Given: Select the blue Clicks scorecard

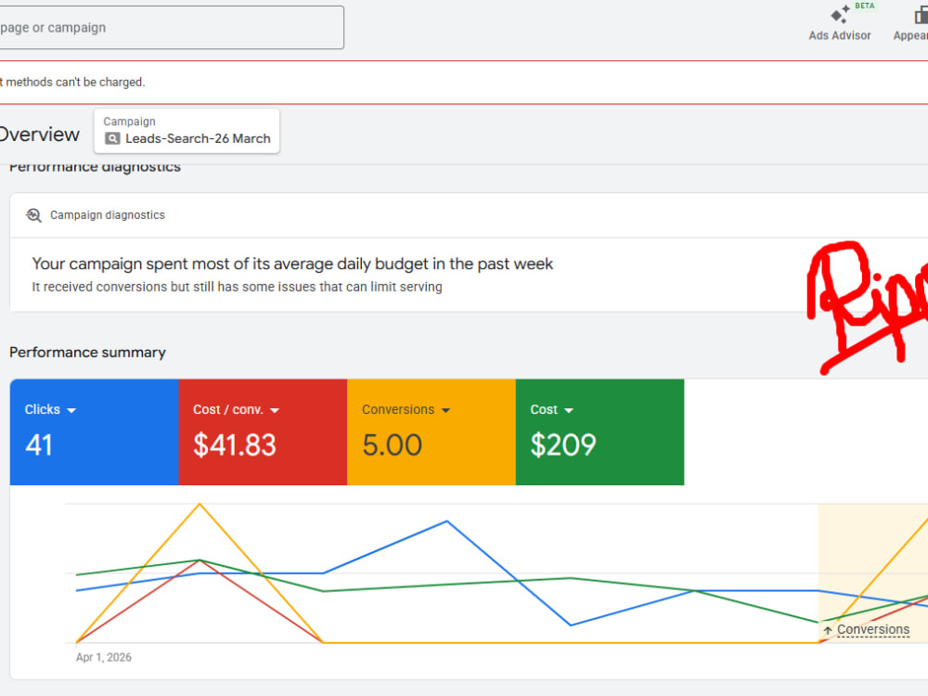Looking at the screenshot, I should tap(94, 432).
